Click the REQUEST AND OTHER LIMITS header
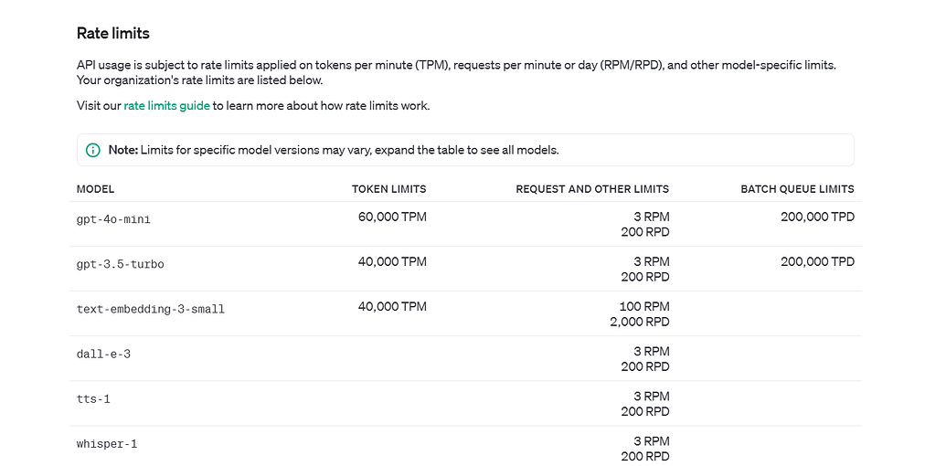This screenshot has height=466, width=946. click(x=591, y=189)
